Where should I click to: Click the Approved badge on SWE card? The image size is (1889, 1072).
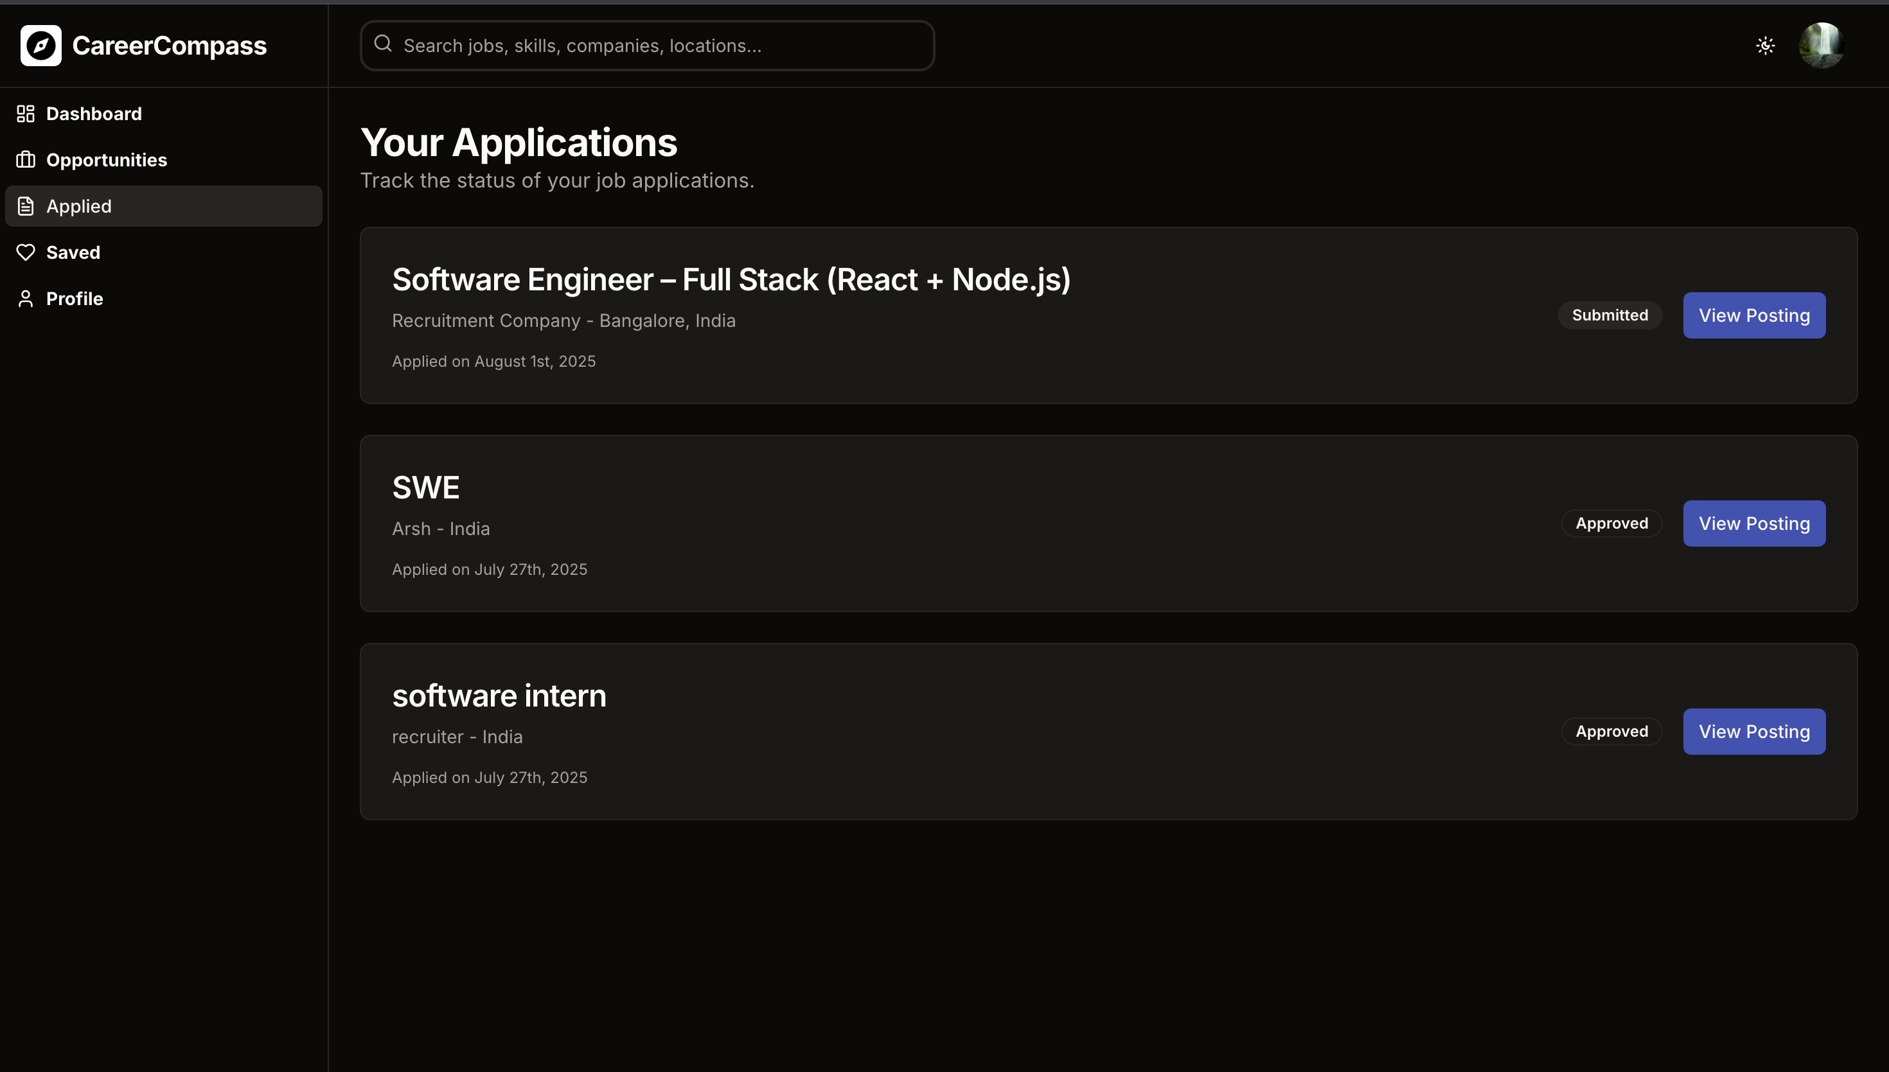[1611, 523]
